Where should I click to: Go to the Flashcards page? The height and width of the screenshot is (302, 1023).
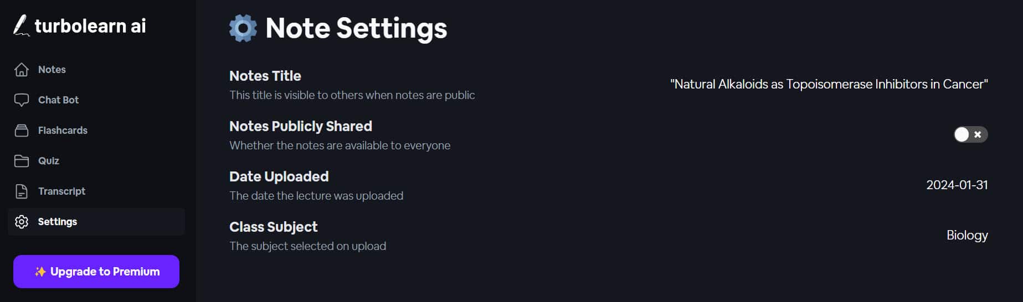coord(63,131)
